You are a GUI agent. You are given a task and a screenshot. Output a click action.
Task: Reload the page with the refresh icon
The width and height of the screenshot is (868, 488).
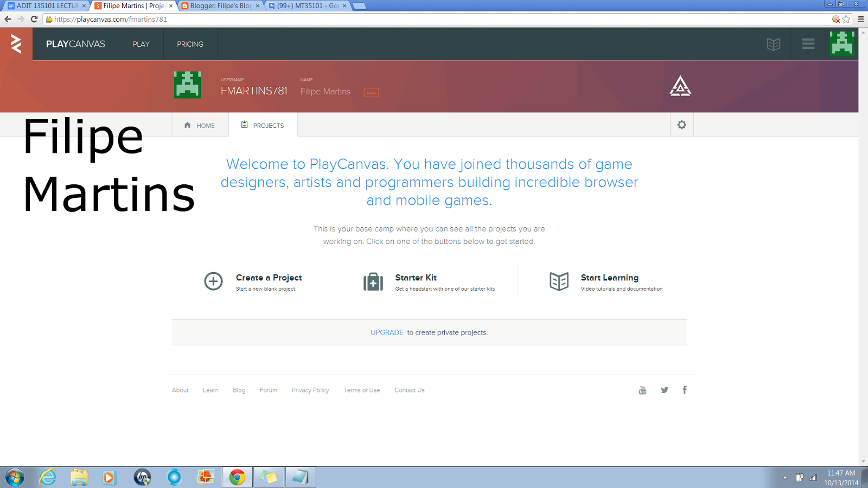[34, 19]
